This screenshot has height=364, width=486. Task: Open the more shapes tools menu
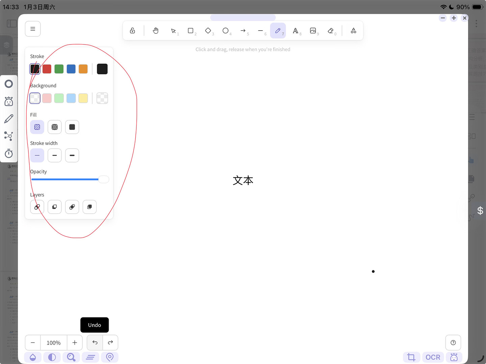[x=353, y=31]
